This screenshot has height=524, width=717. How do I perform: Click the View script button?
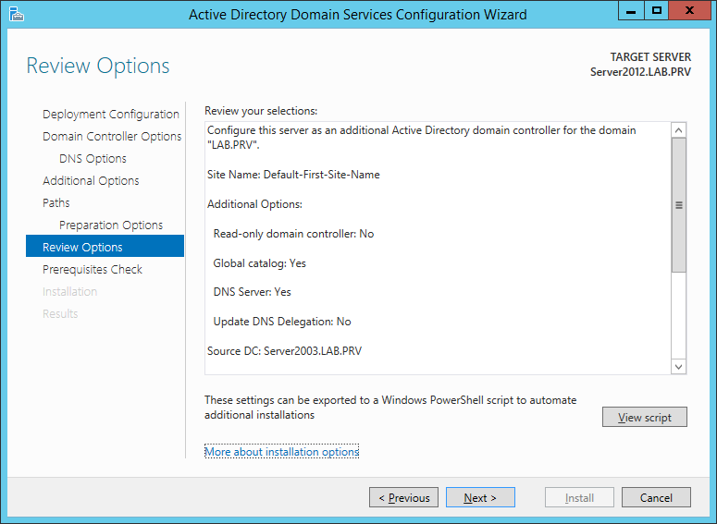click(x=644, y=417)
